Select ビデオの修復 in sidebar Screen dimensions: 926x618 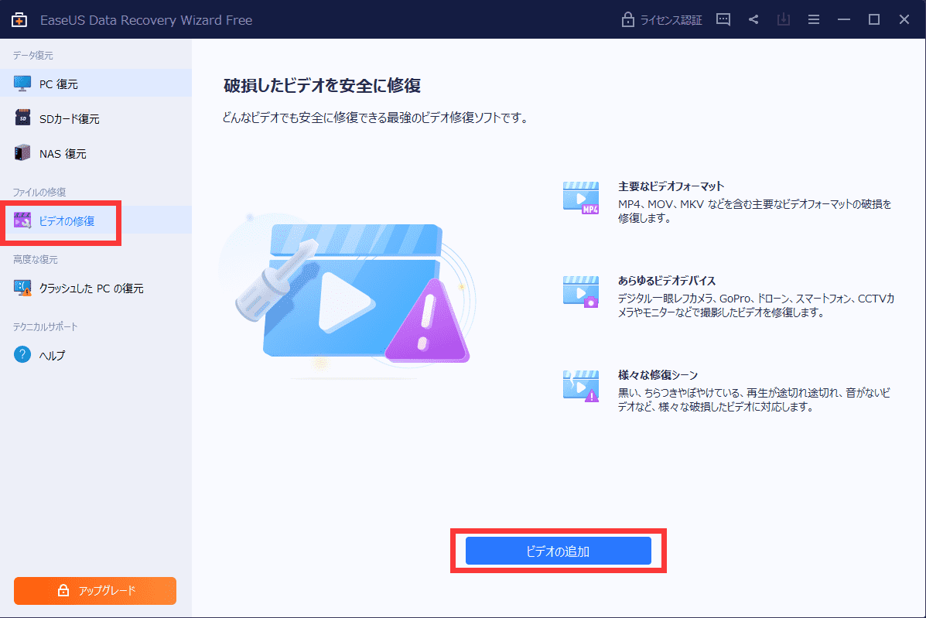[x=96, y=220]
